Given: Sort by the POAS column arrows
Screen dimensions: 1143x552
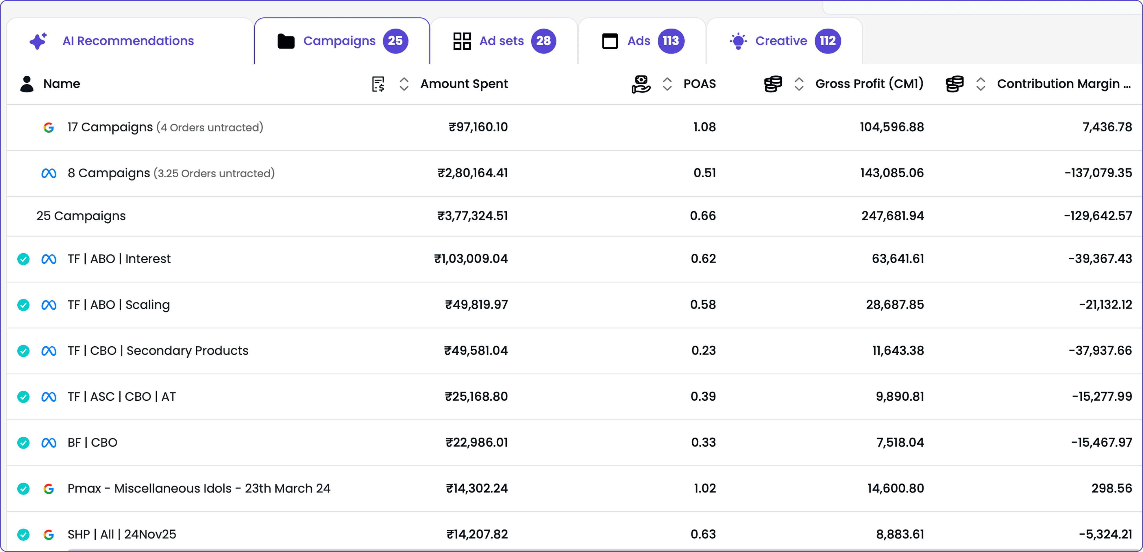Looking at the screenshot, I should (667, 84).
